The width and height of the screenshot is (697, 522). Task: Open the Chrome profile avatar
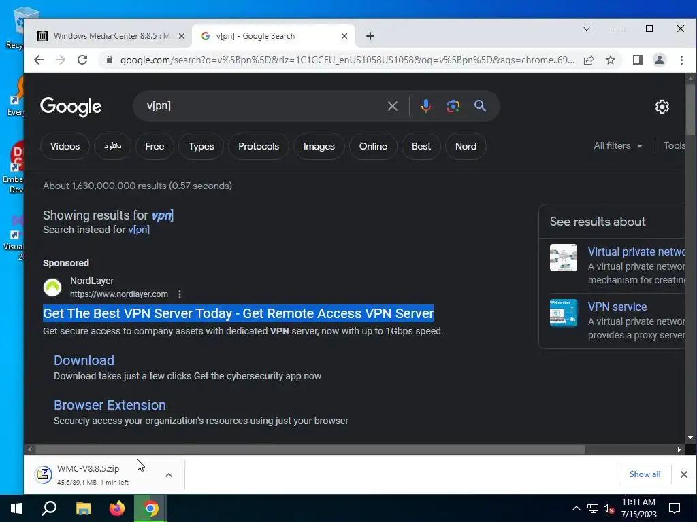pos(659,60)
